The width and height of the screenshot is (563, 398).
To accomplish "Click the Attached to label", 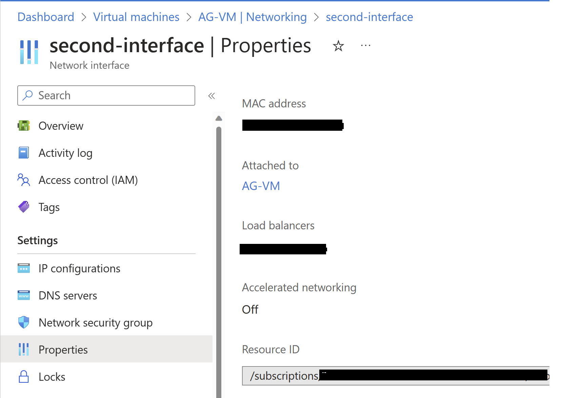I will (270, 165).
